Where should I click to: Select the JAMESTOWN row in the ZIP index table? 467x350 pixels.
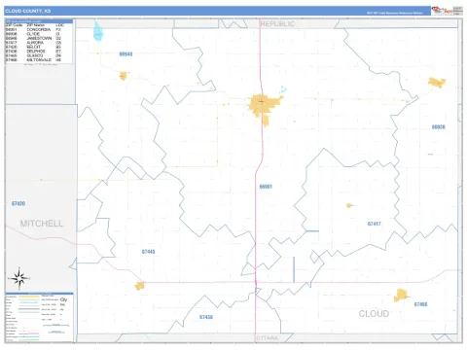click(x=39, y=38)
